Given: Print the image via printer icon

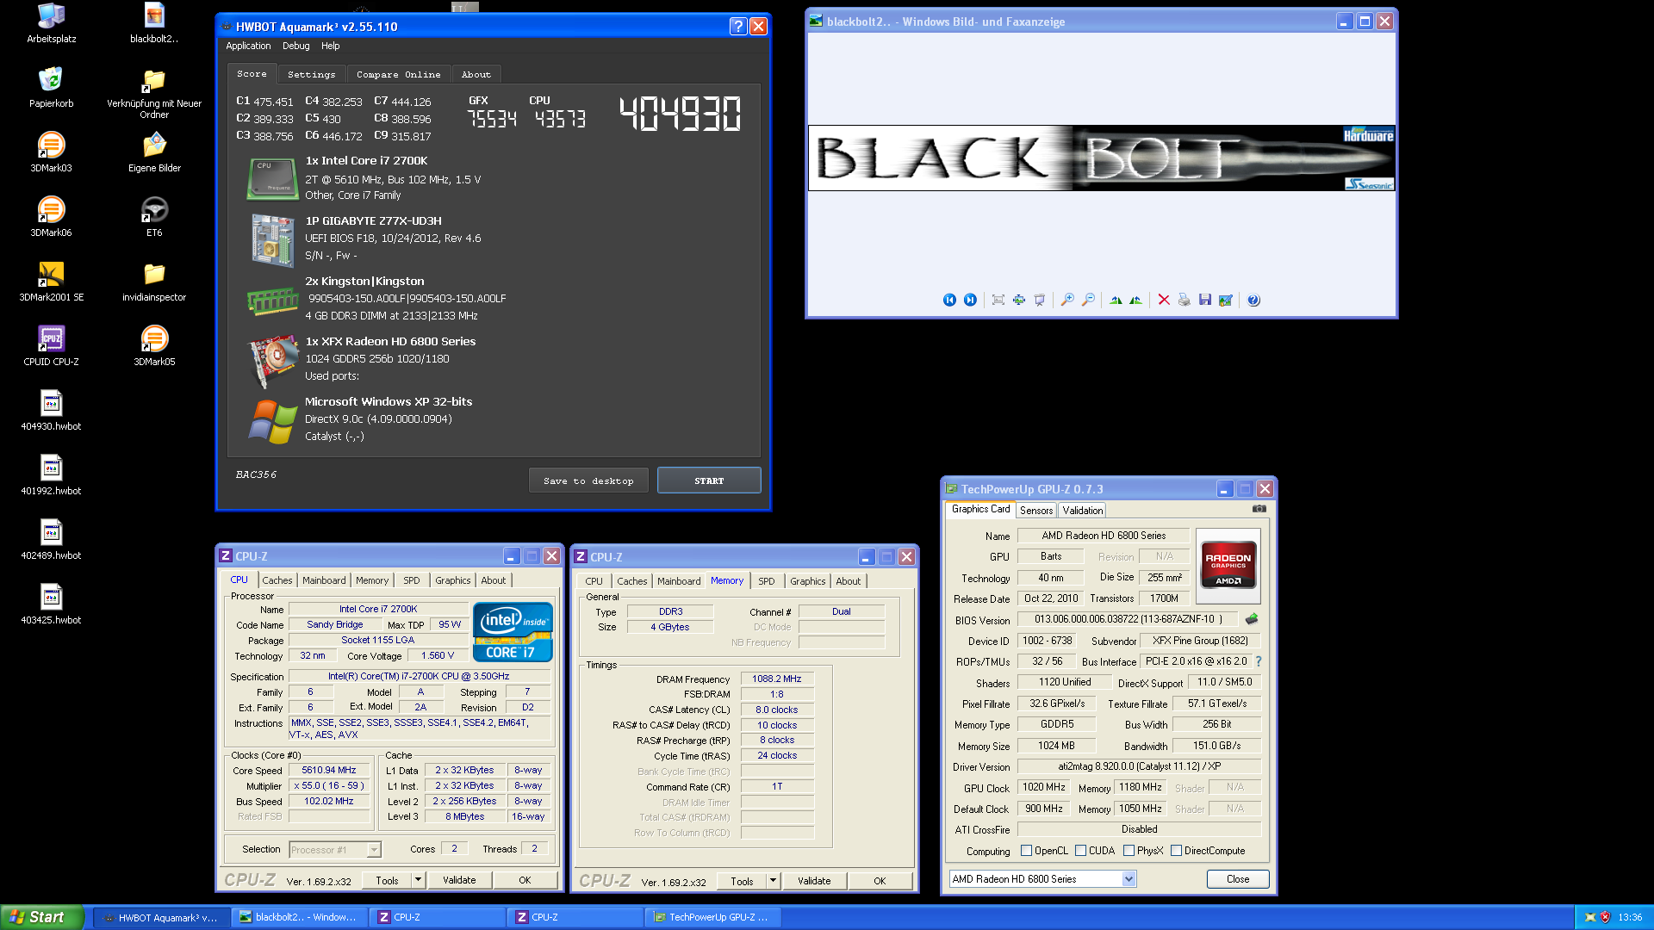Looking at the screenshot, I should point(1185,300).
